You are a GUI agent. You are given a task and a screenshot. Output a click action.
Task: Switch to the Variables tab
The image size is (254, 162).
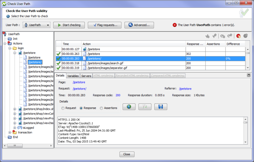(73, 76)
